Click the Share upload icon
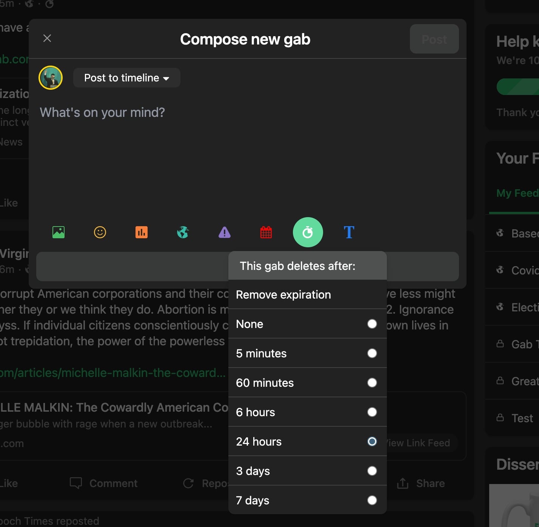The height and width of the screenshot is (527, 539). (403, 483)
